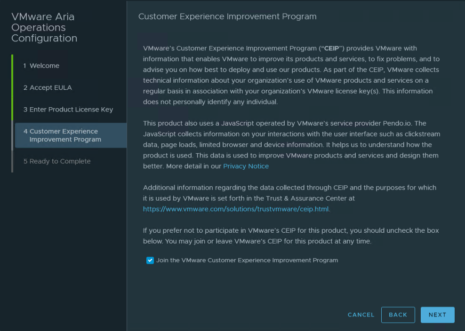This screenshot has width=465, height=331.
Task: Open the Privacy Notice link
Action: pos(246,166)
